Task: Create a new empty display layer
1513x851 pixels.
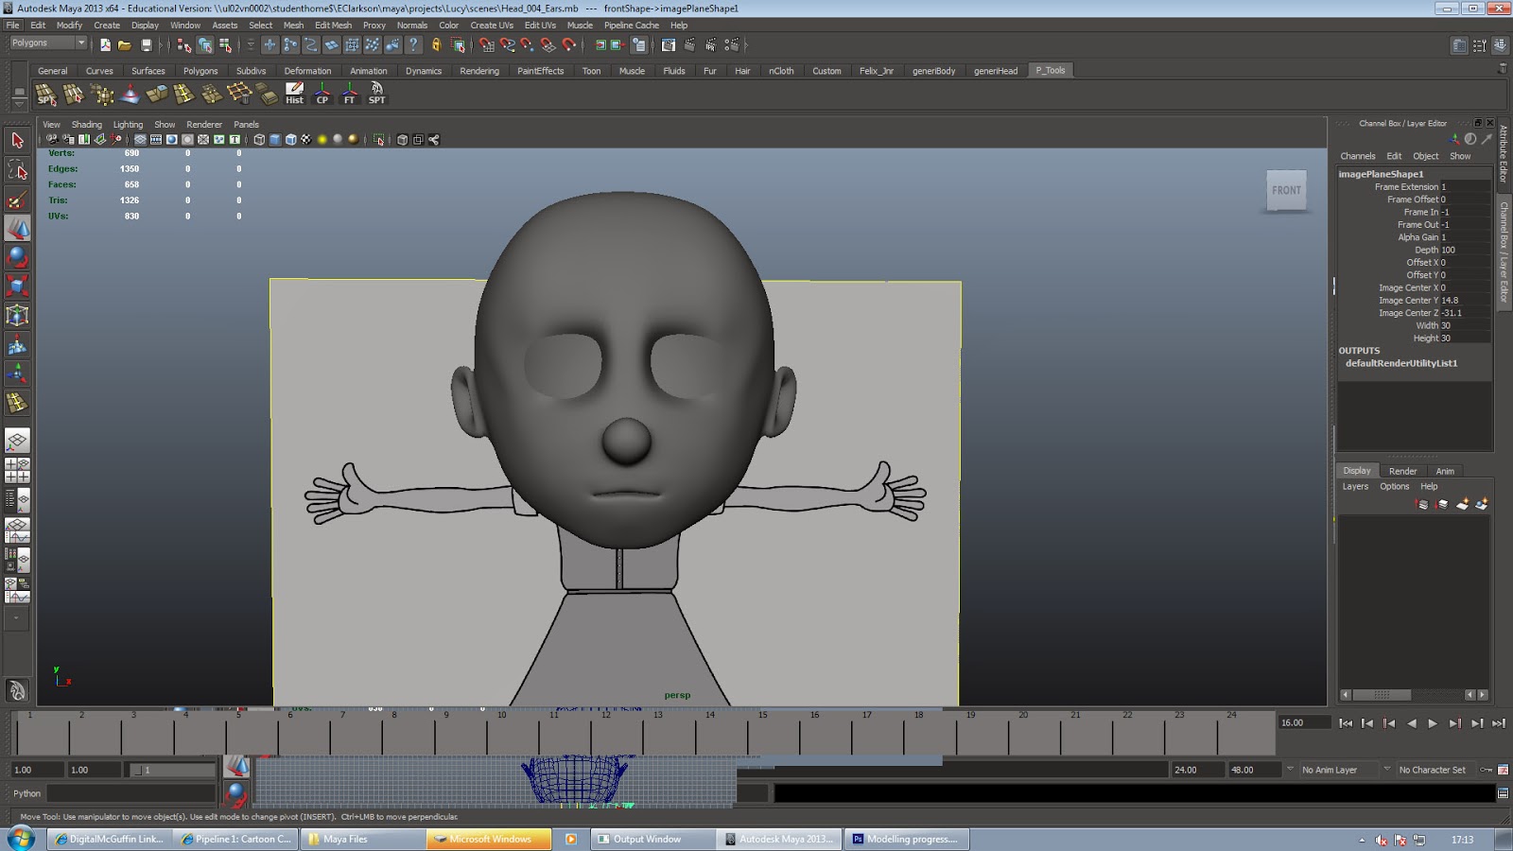Action: [1462, 504]
